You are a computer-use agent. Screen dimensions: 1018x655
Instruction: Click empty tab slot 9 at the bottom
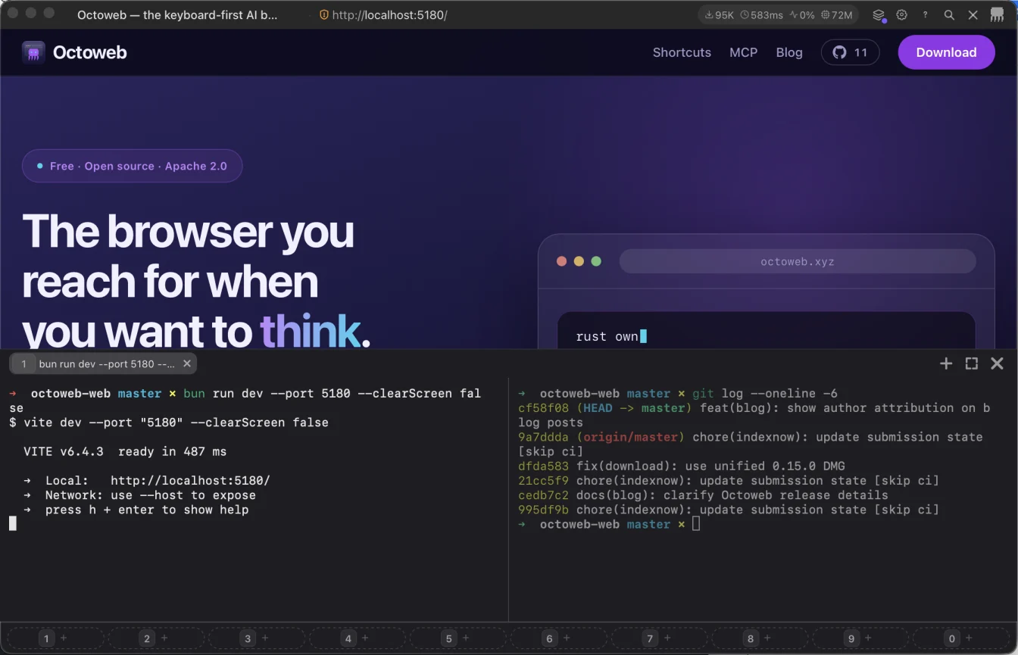(860, 638)
